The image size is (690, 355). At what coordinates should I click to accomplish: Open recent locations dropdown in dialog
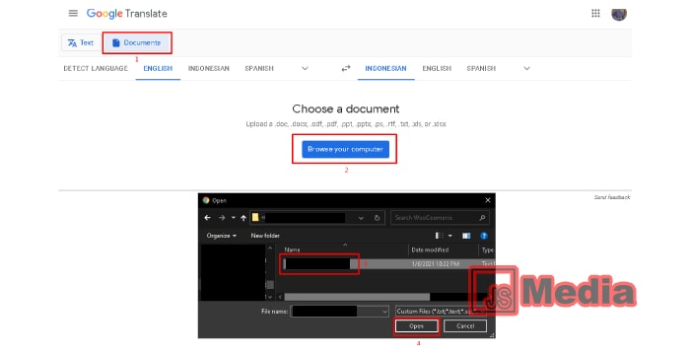[x=234, y=218]
